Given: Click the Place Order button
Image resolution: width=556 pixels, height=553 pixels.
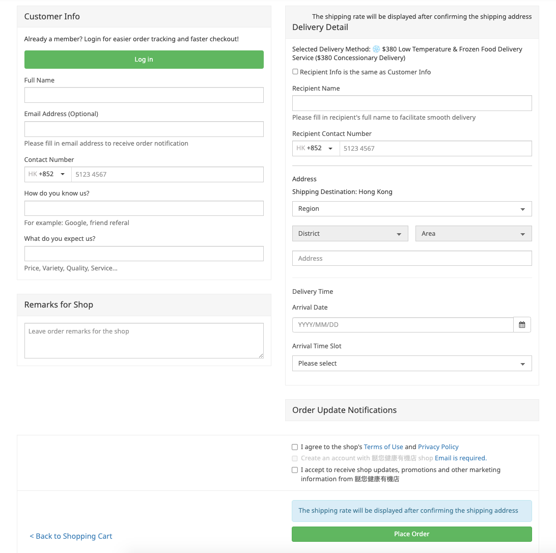Looking at the screenshot, I should click(411, 534).
